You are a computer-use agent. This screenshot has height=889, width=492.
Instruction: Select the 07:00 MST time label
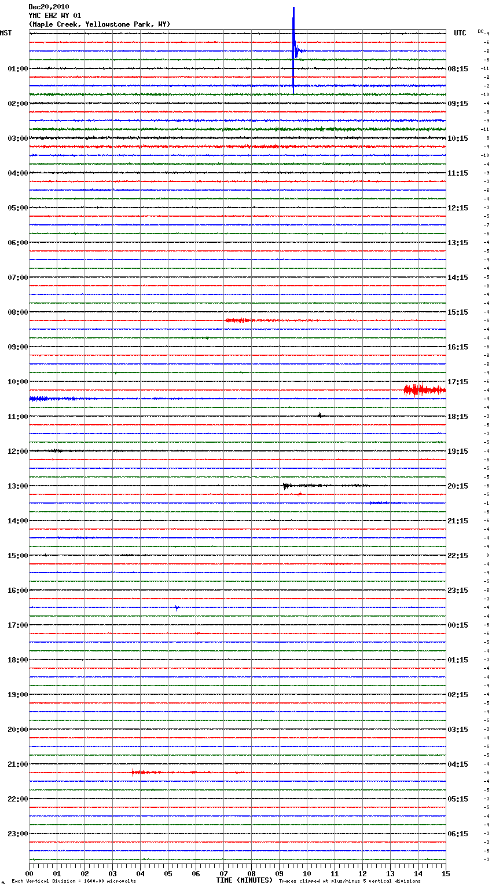click(18, 278)
